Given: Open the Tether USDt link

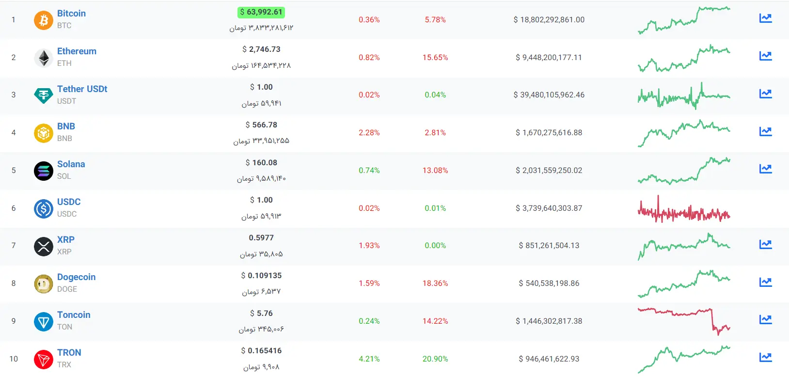Looking at the screenshot, I should (82, 89).
